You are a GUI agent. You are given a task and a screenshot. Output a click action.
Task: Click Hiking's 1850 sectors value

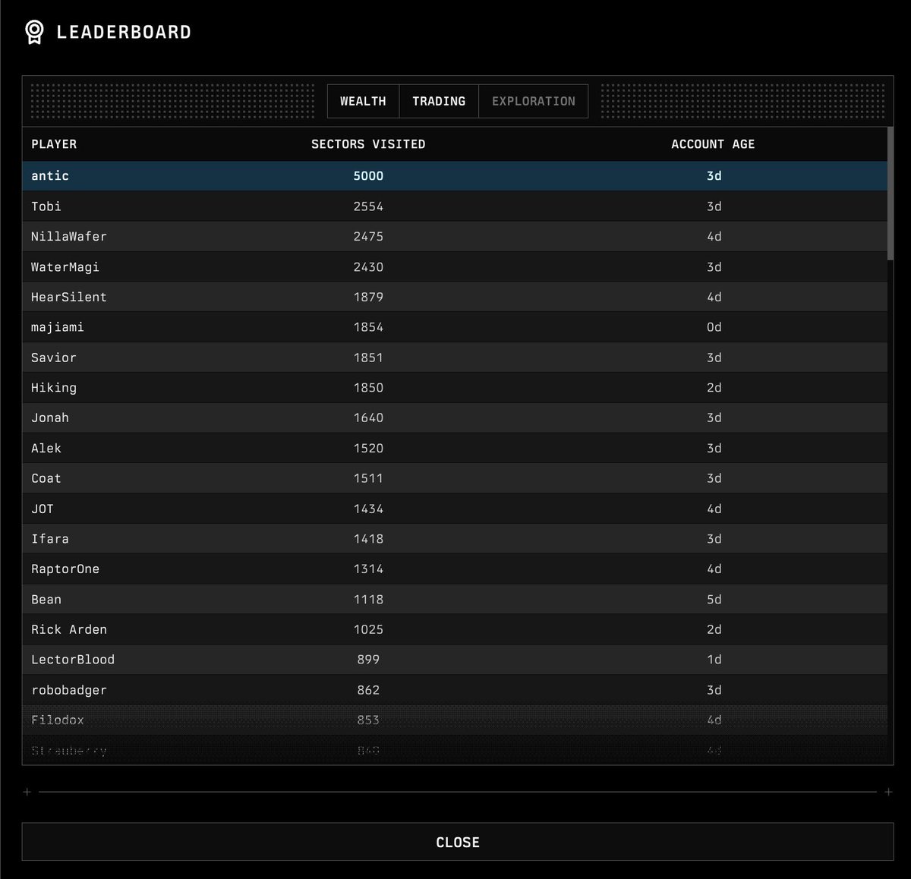368,387
